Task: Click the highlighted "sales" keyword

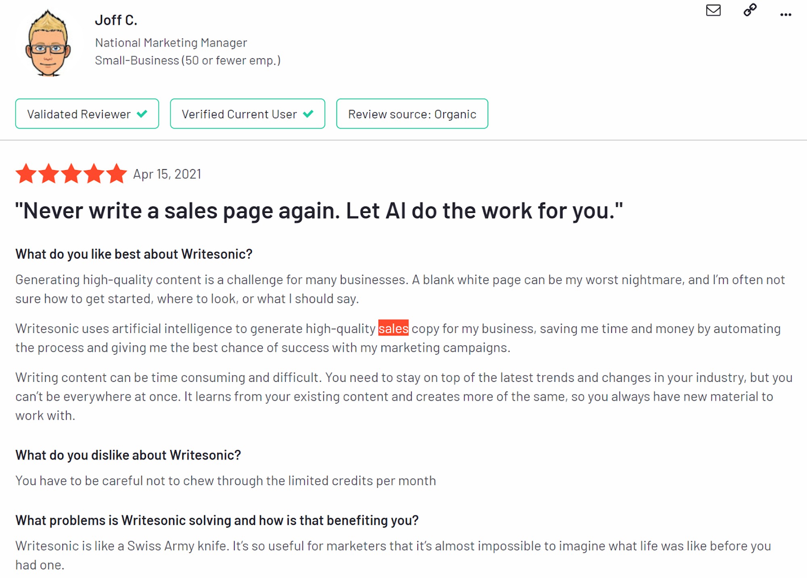Action: click(x=393, y=328)
